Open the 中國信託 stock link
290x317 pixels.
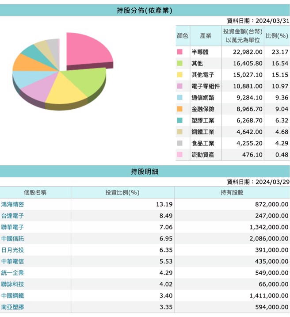click(x=12, y=239)
